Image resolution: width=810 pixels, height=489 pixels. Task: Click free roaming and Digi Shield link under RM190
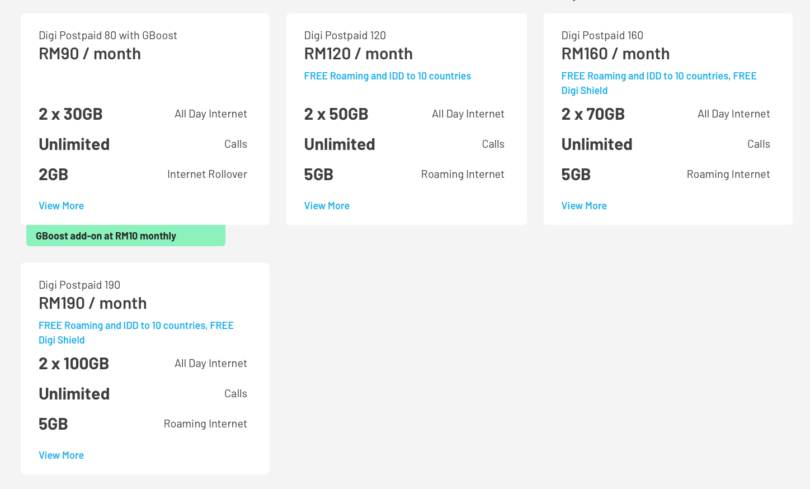136,333
